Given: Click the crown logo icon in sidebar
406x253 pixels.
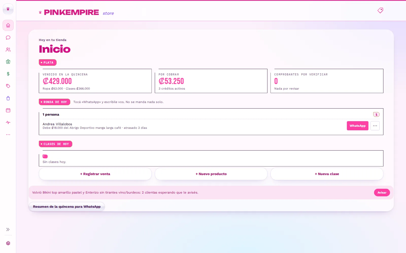Looking at the screenshot, I should (x=8, y=9).
